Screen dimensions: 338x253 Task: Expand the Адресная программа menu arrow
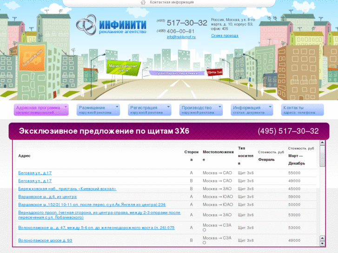coord(66,107)
